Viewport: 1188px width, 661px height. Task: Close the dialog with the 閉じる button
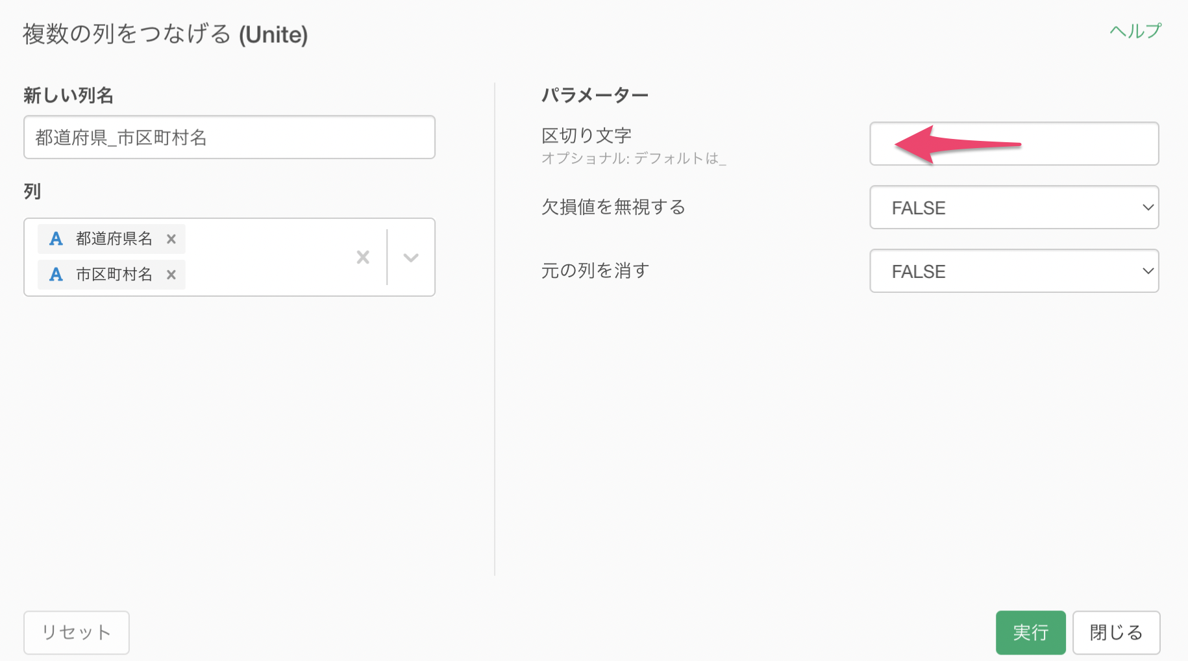click(1116, 632)
